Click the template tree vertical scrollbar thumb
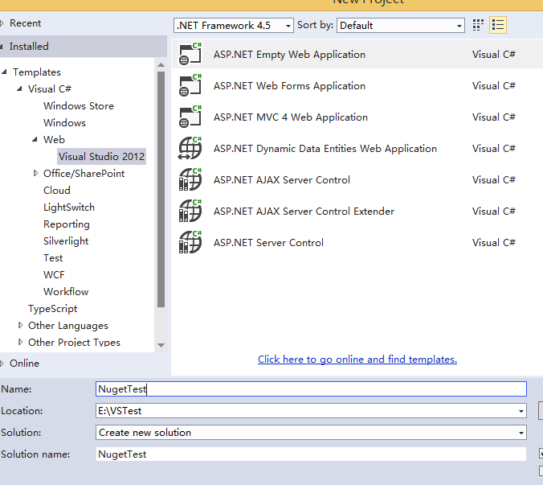This screenshot has height=485, width=543. click(161, 189)
